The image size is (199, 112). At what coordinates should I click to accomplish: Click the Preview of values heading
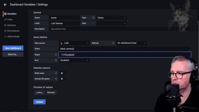[x=43, y=87]
